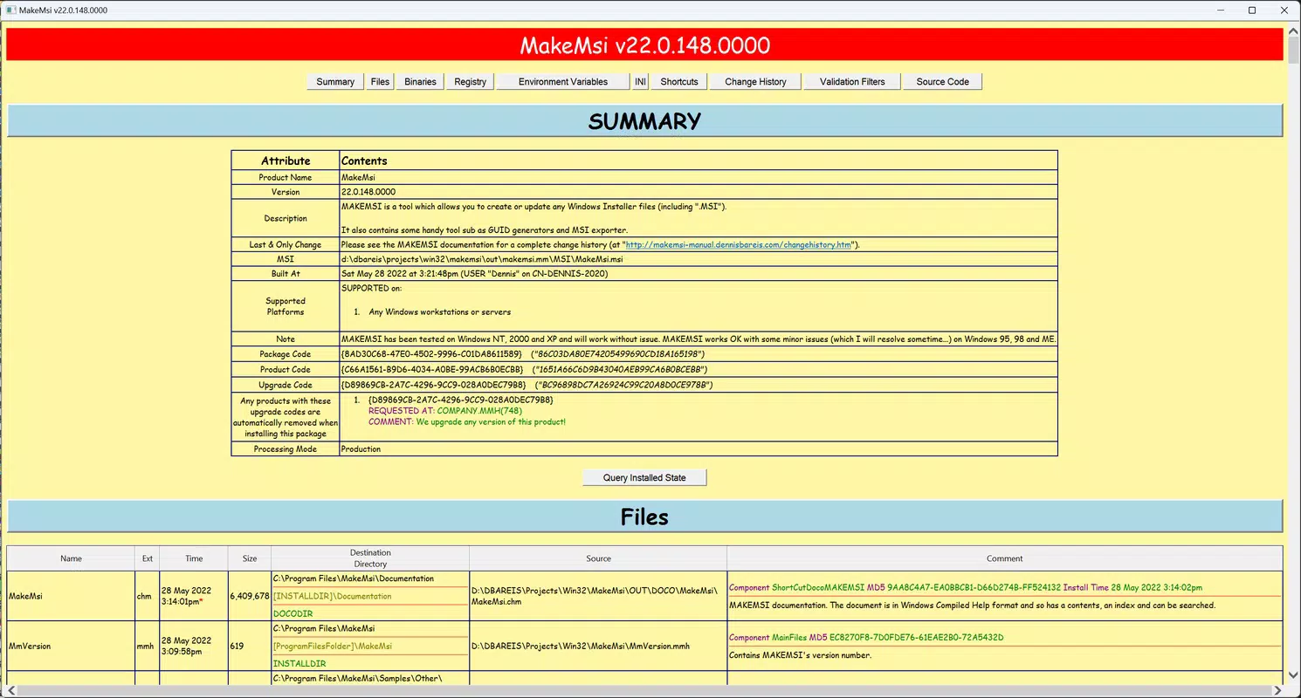1301x698 pixels.
Task: Open the Shortcuts section
Action: point(679,82)
